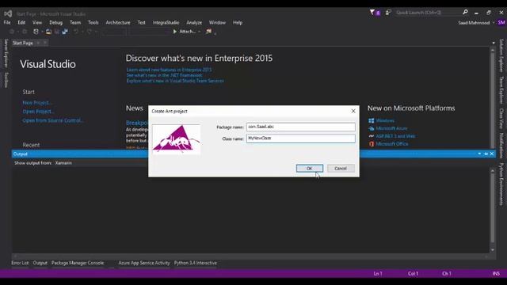The height and width of the screenshot is (285, 507).
Task: Toggle the Output panel auto-hide pin
Action: 486,154
